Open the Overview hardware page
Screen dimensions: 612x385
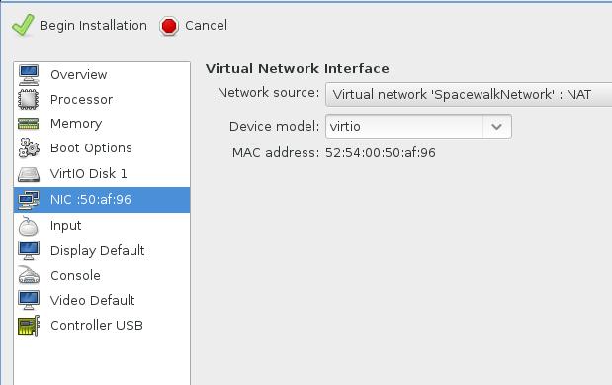coord(102,75)
